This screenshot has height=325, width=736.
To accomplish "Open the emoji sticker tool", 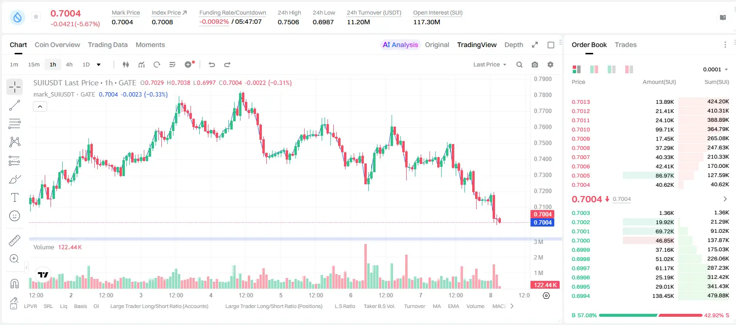I will (x=15, y=216).
